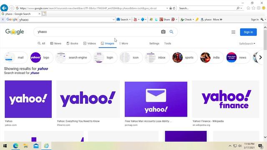
Task: Click the Google logo on the page
Action: tap(15, 32)
